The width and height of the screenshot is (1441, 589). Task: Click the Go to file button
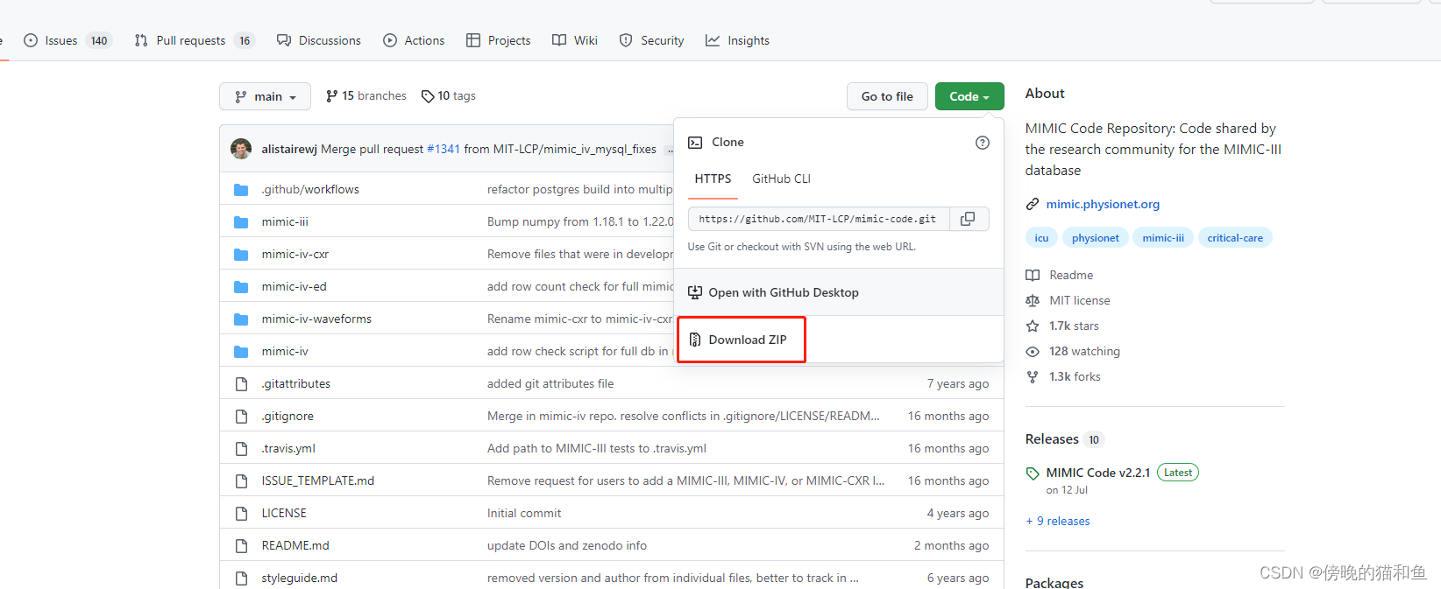click(887, 96)
